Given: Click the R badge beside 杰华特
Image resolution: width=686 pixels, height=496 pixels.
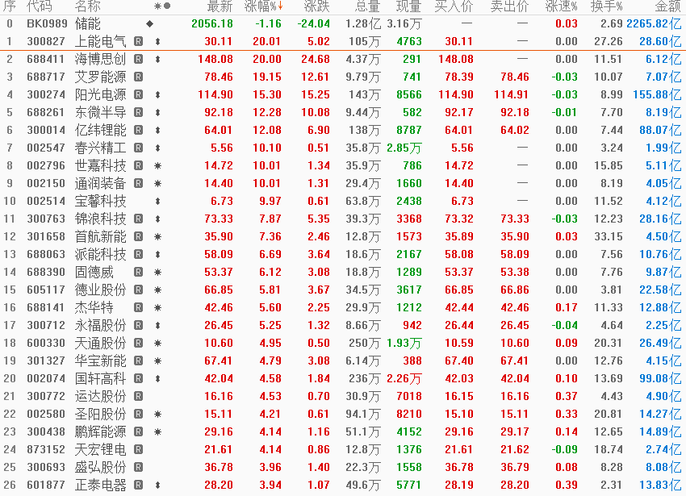Looking at the screenshot, I should (139, 307).
